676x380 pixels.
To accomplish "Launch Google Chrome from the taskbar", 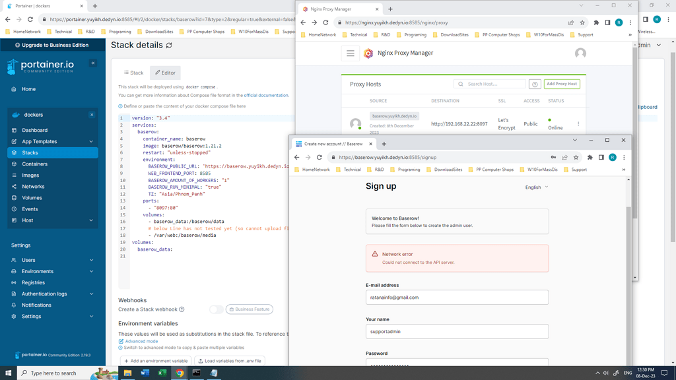I will pyautogui.click(x=178, y=373).
